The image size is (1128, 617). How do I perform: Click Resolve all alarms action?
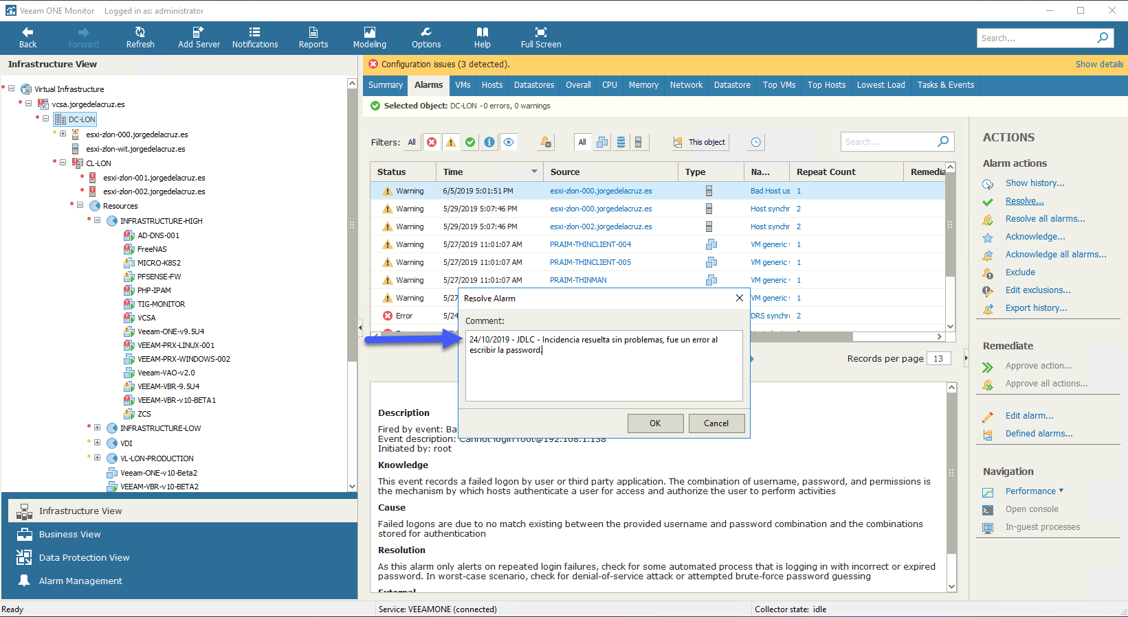[1045, 219]
